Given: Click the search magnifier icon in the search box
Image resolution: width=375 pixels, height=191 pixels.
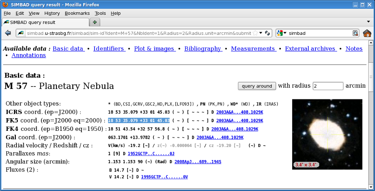Looking at the screenshot, I should click(x=355, y=33).
